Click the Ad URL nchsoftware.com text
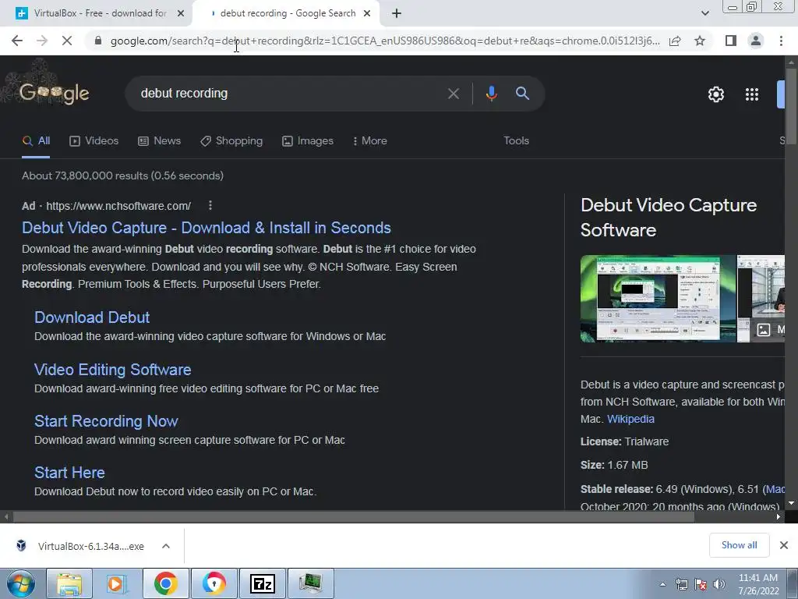 point(118,206)
